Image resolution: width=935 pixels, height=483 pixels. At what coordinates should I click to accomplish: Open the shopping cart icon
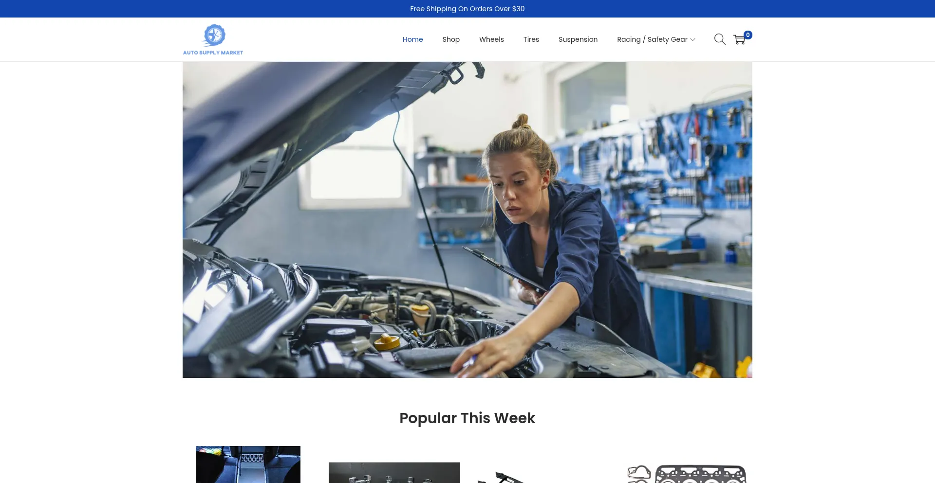tap(739, 40)
